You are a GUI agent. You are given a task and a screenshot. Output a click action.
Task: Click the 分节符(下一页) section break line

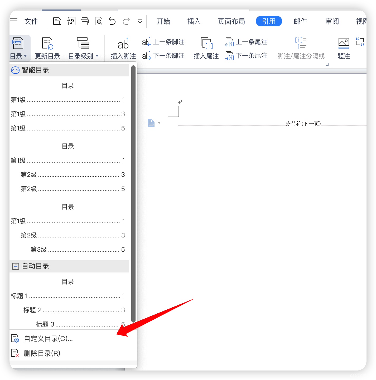(272, 124)
